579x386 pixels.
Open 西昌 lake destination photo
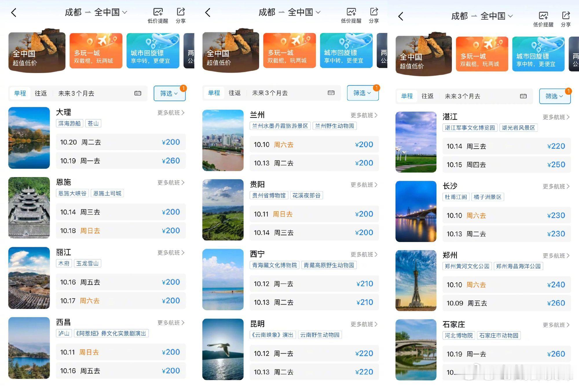[29, 348]
